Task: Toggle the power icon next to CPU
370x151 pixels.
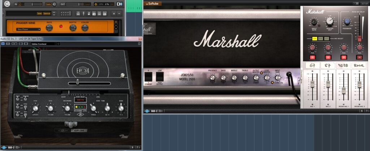Action: pyautogui.click(x=96, y=4)
